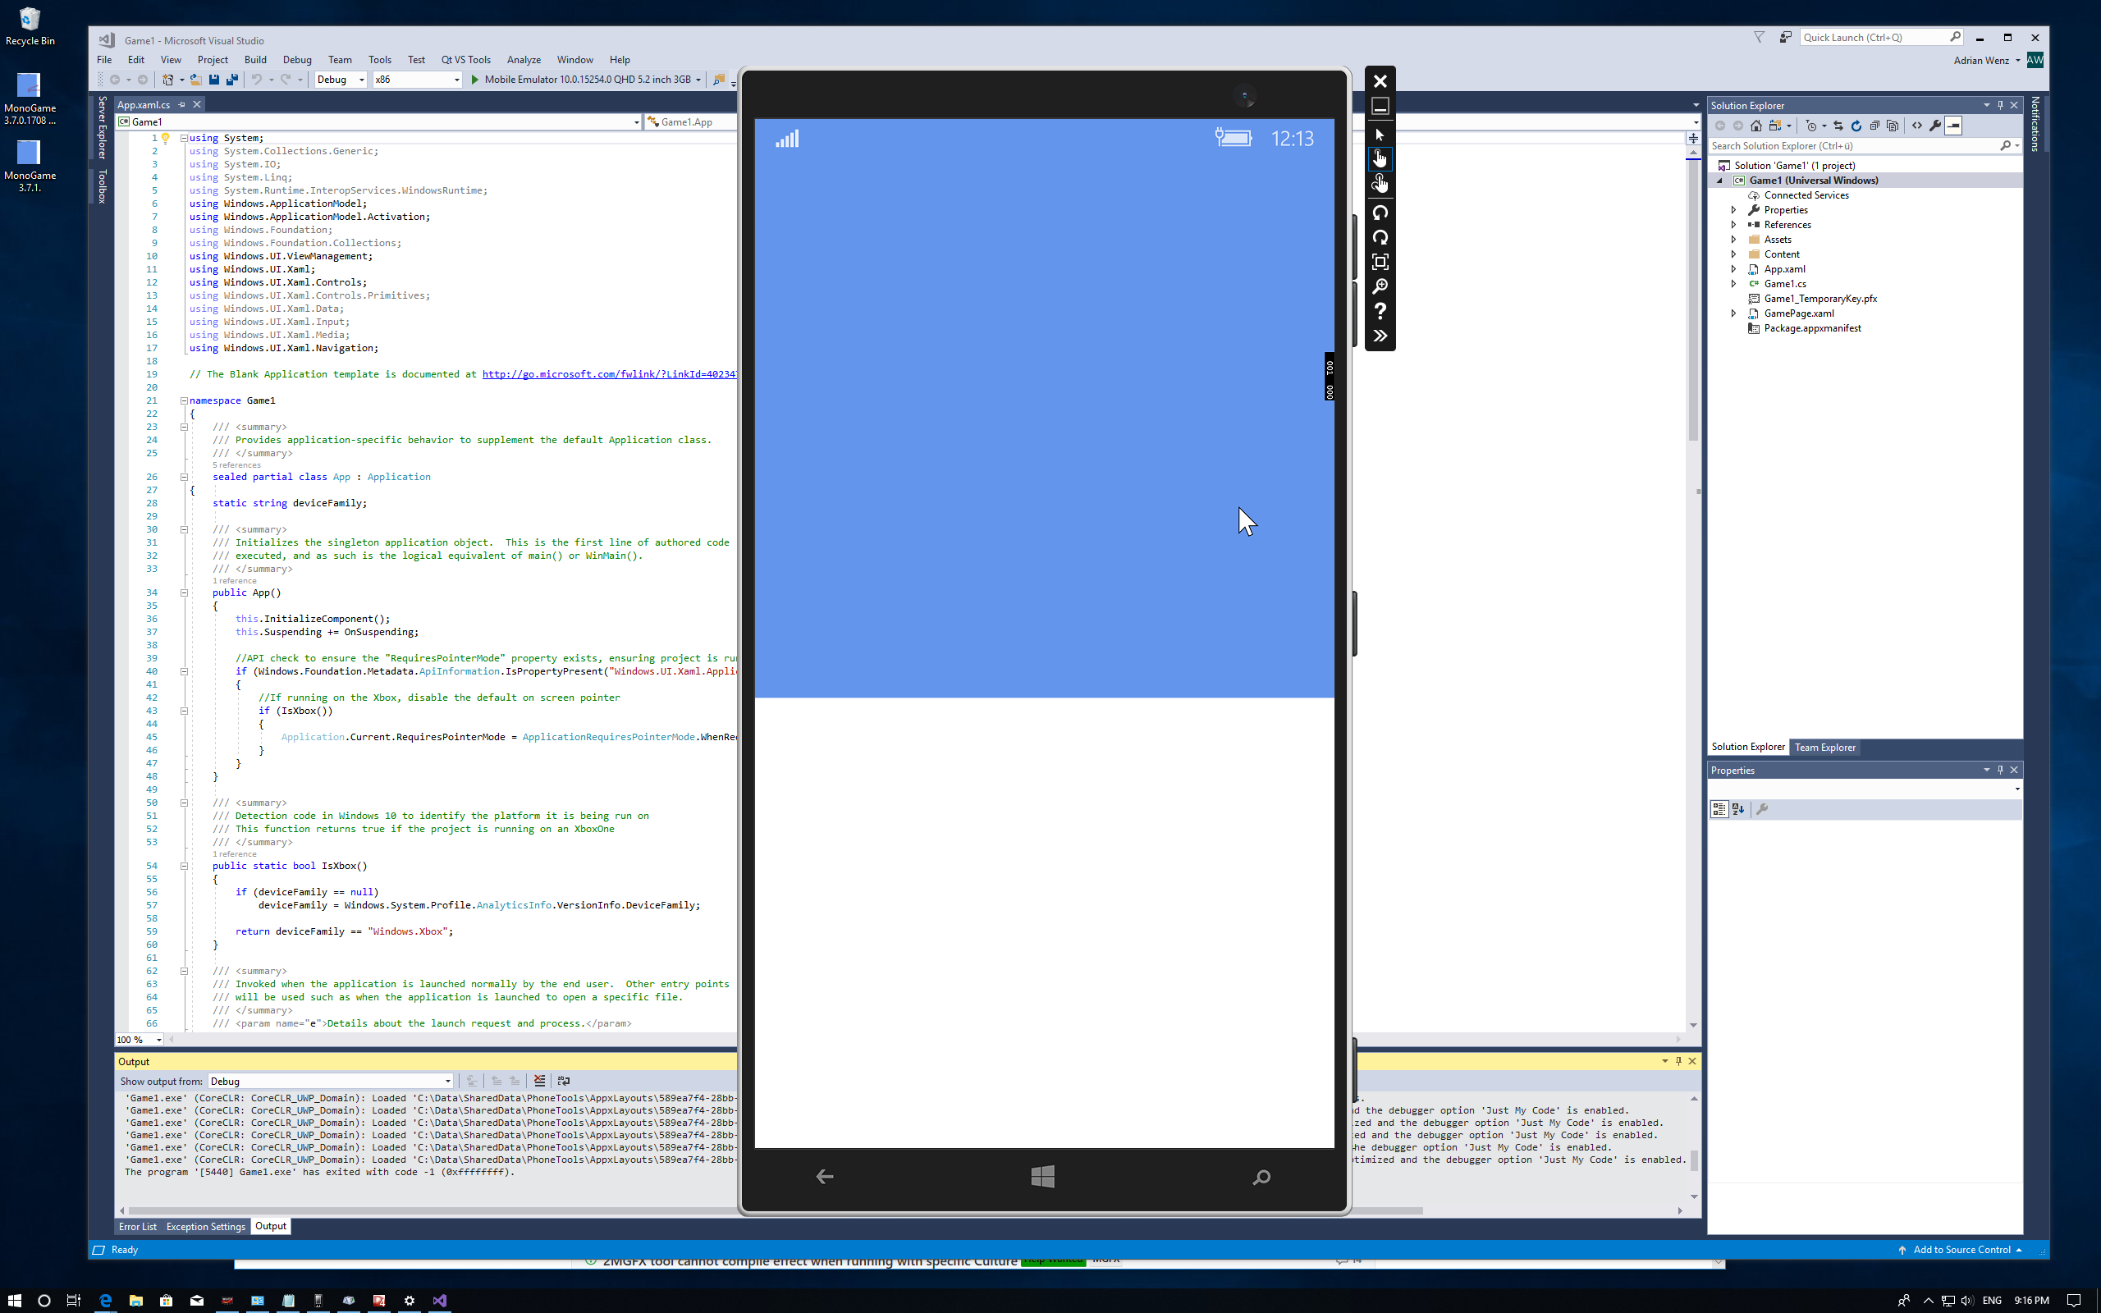This screenshot has height=1313, width=2101.
Task: Switch to the Error List tab
Action: coord(137,1226)
